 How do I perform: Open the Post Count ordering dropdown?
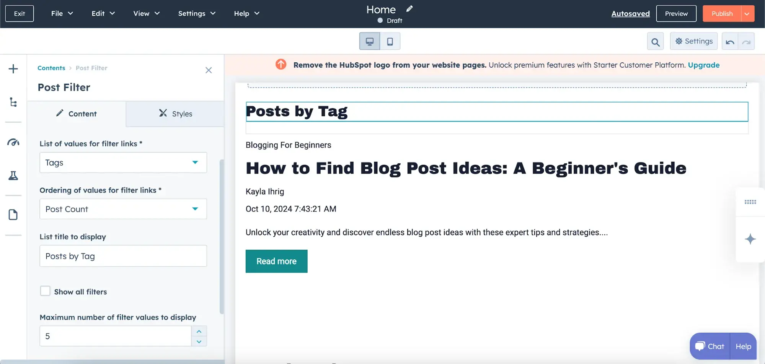click(x=123, y=209)
